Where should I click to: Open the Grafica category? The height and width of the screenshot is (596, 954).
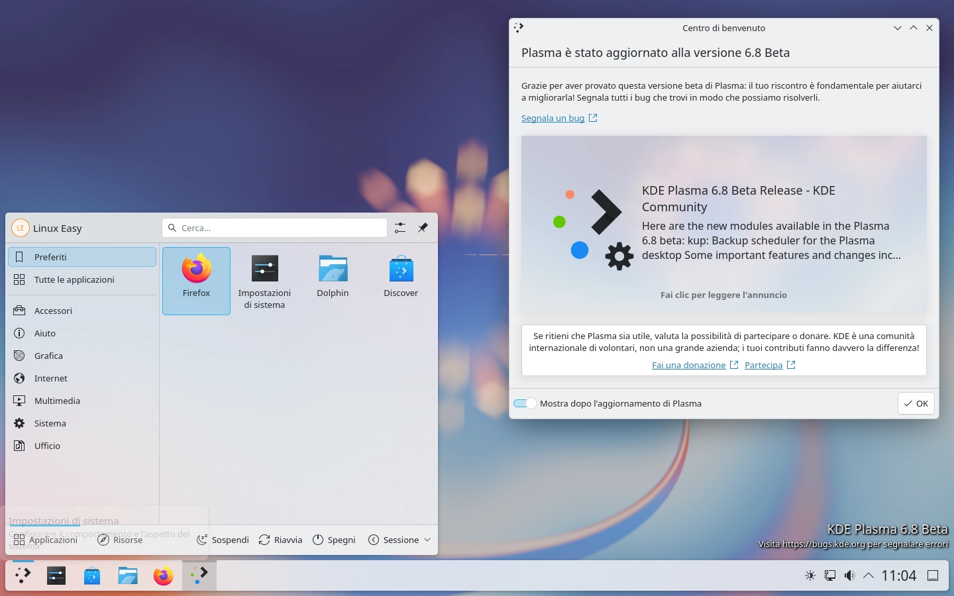click(x=82, y=356)
